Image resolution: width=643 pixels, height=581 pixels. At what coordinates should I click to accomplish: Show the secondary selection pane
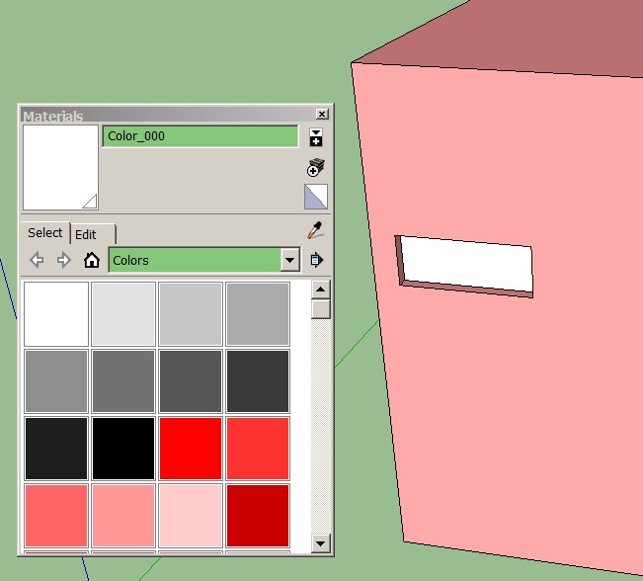pos(316,137)
